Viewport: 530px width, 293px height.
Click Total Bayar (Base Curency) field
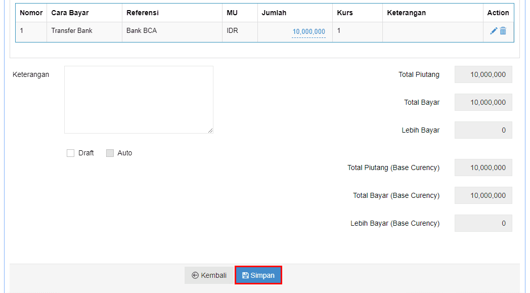point(483,195)
